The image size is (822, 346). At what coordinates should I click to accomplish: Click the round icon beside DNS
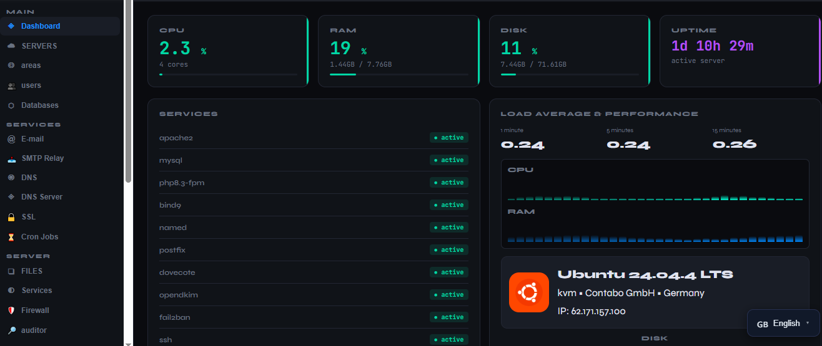coord(11,178)
